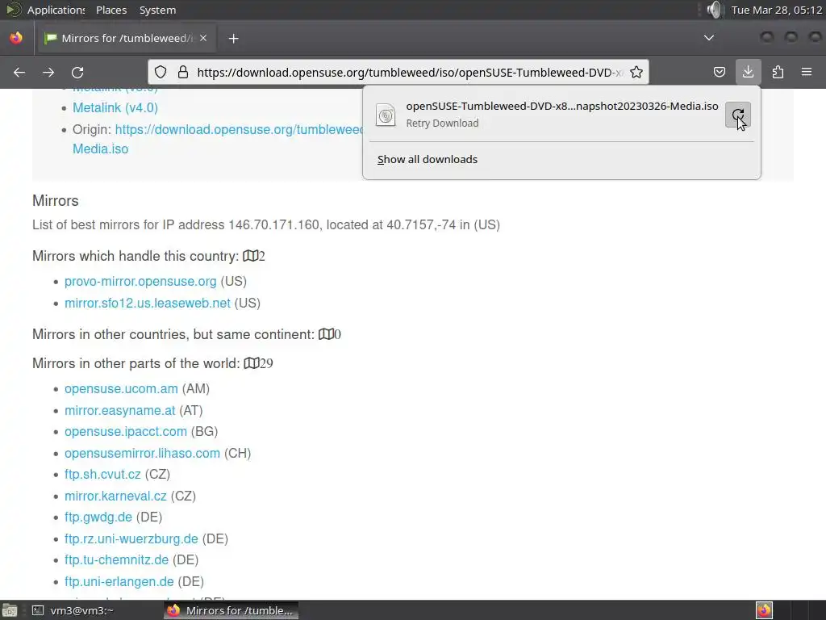
Task: Expand the list all tabs chevron
Action: 709,38
